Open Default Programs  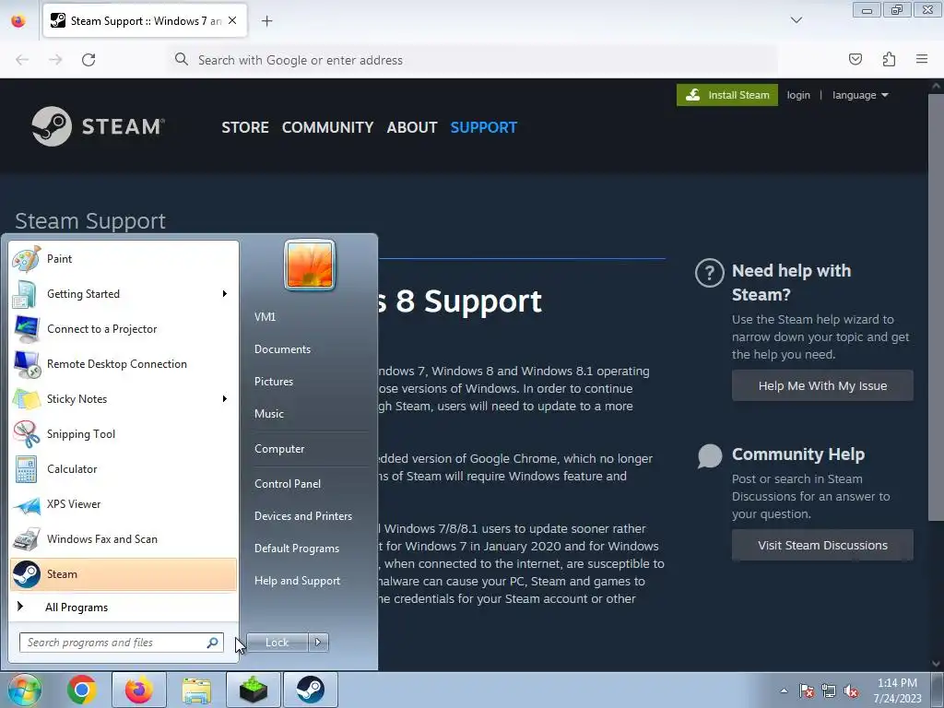pos(297,549)
